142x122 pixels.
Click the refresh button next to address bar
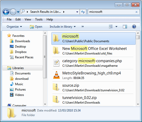83,12
